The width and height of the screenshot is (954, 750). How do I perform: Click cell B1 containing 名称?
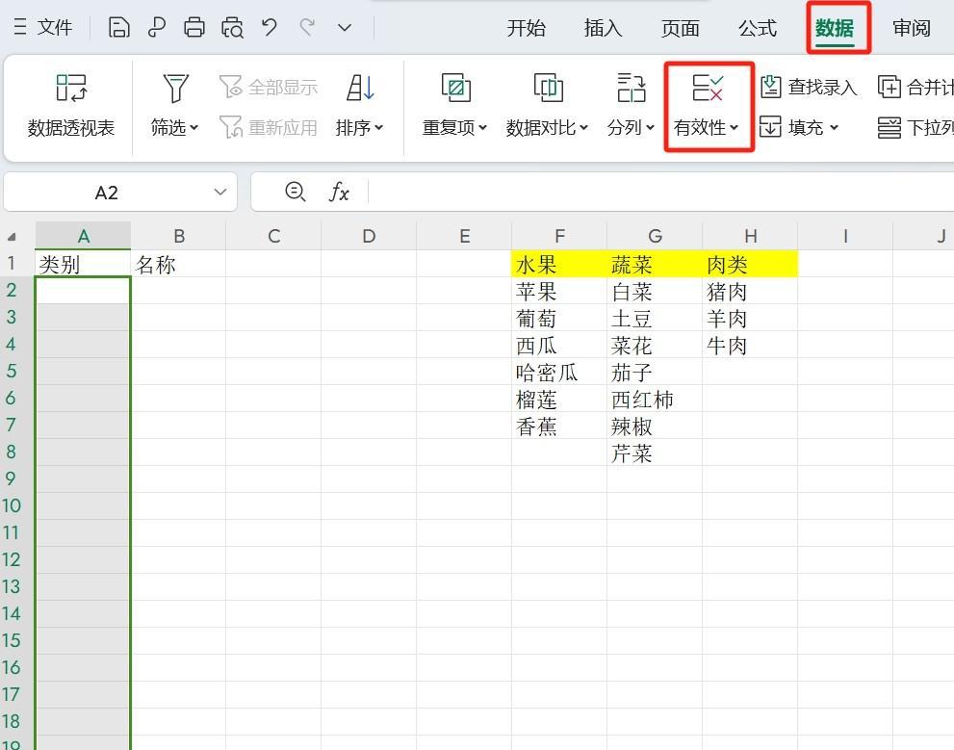178,264
